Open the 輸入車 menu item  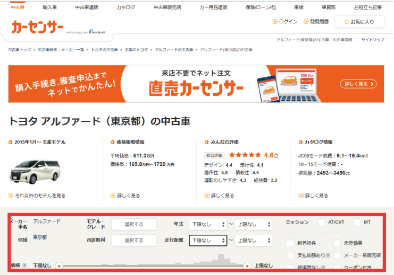coord(50,7)
